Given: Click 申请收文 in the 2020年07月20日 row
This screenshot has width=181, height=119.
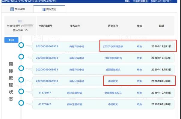Looking at the screenshot, I should 113,81.
